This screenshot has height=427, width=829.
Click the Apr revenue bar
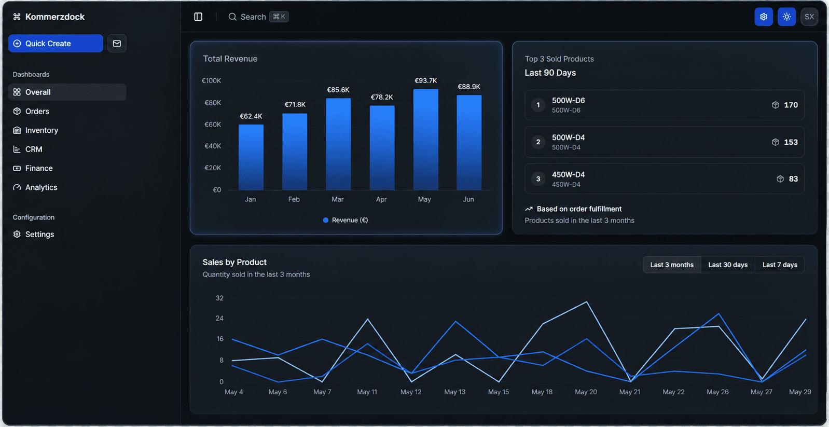point(382,148)
